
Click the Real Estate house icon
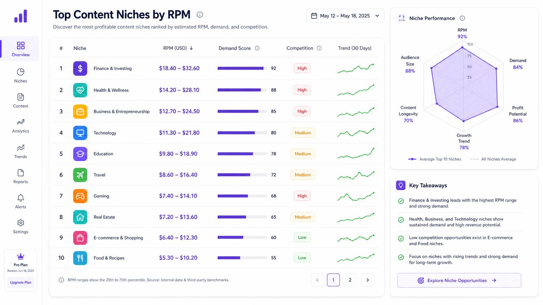(80, 217)
